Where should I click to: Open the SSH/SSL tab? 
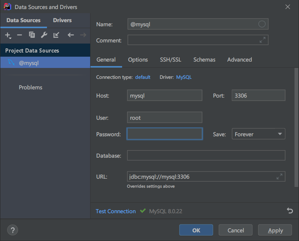171,60
